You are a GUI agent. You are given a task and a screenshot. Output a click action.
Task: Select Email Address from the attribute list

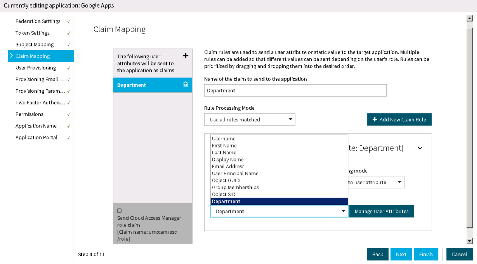pyautogui.click(x=228, y=166)
